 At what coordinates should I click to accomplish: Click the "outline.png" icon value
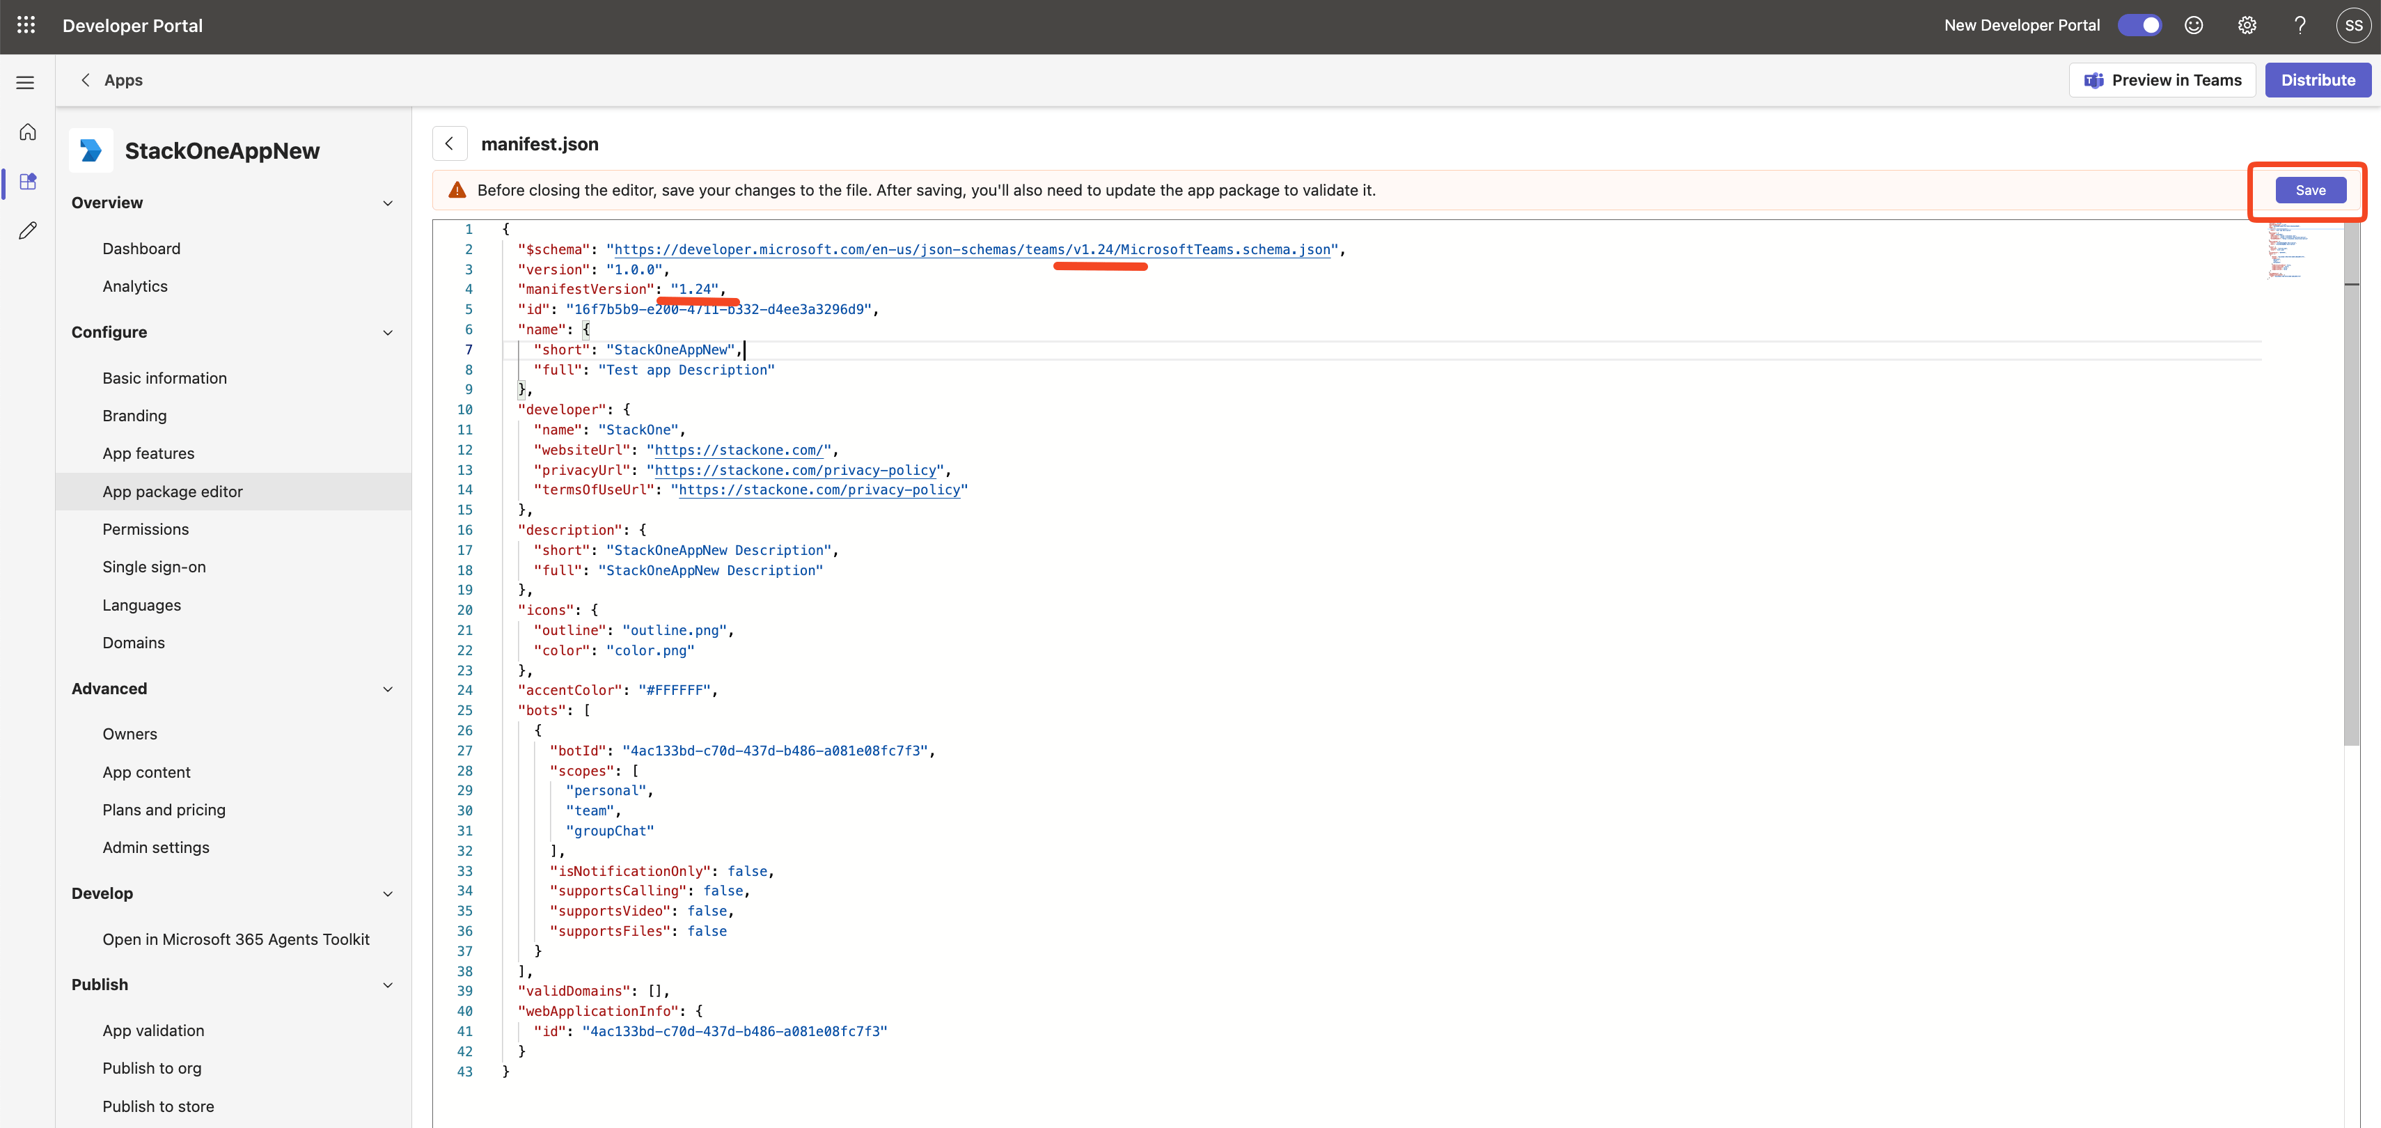click(x=674, y=629)
